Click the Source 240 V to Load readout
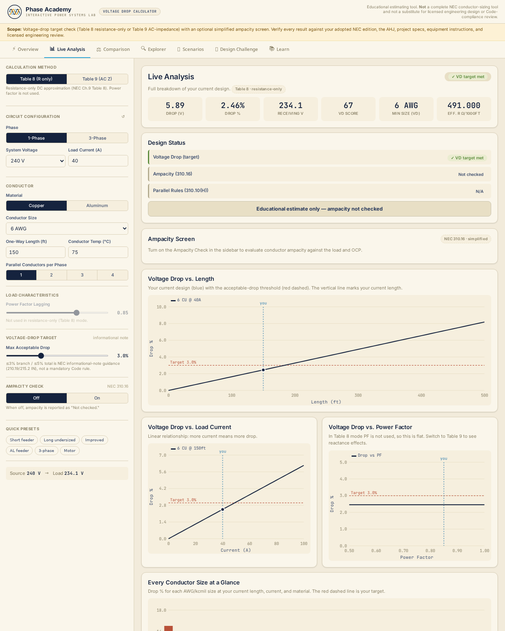The height and width of the screenshot is (631, 505). coord(67,473)
